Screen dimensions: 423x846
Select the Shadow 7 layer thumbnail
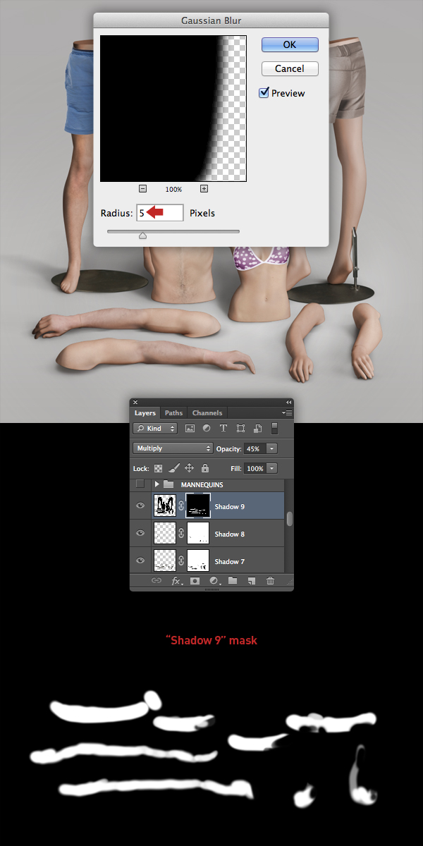pyautogui.click(x=164, y=561)
